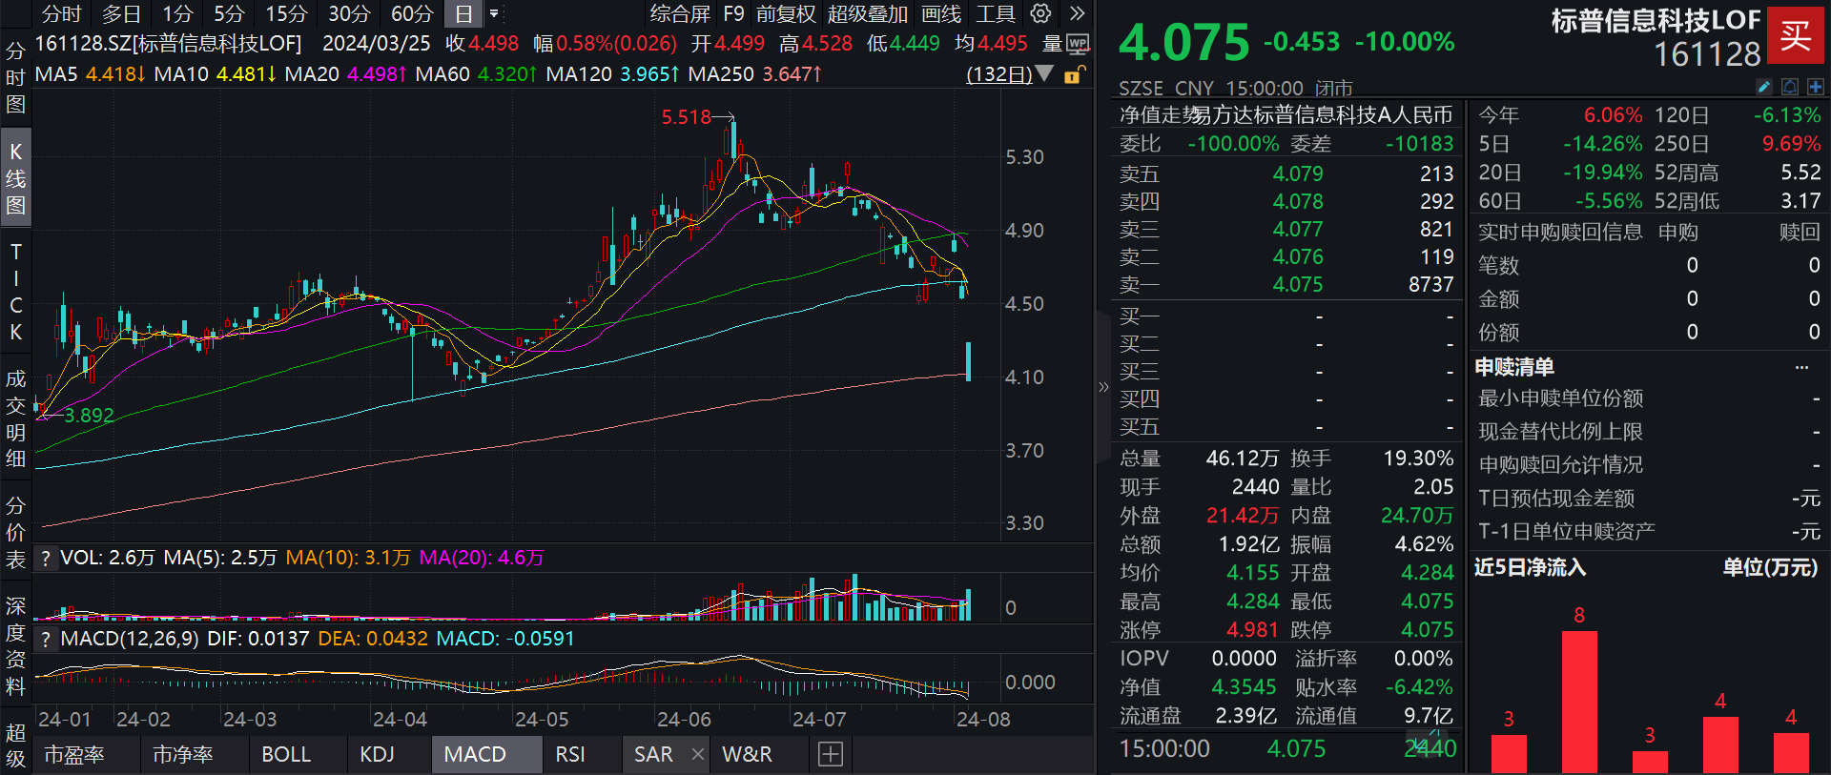Open TICK view in left sidebar
The image size is (1831, 775).
[x=15, y=292]
